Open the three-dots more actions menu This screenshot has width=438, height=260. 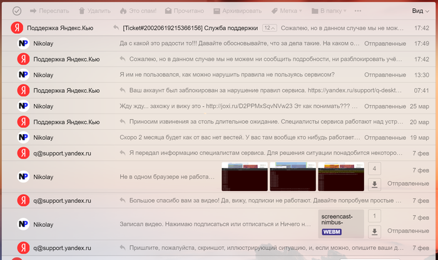(358, 11)
